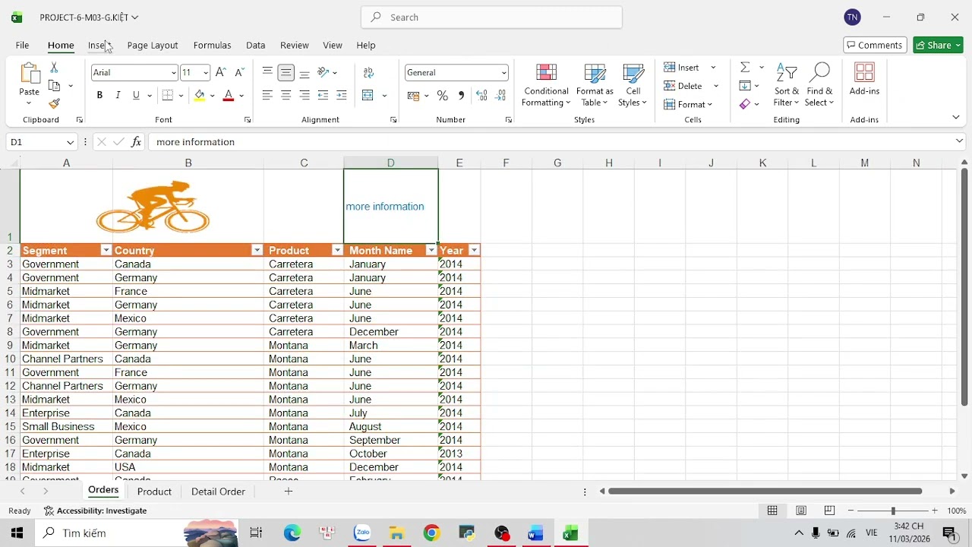
Task: Click the Insert Function fx icon
Action: 137,142
